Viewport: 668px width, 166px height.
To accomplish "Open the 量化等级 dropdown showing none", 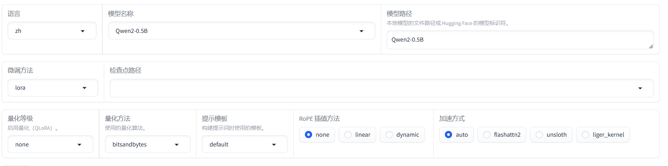I will point(50,144).
